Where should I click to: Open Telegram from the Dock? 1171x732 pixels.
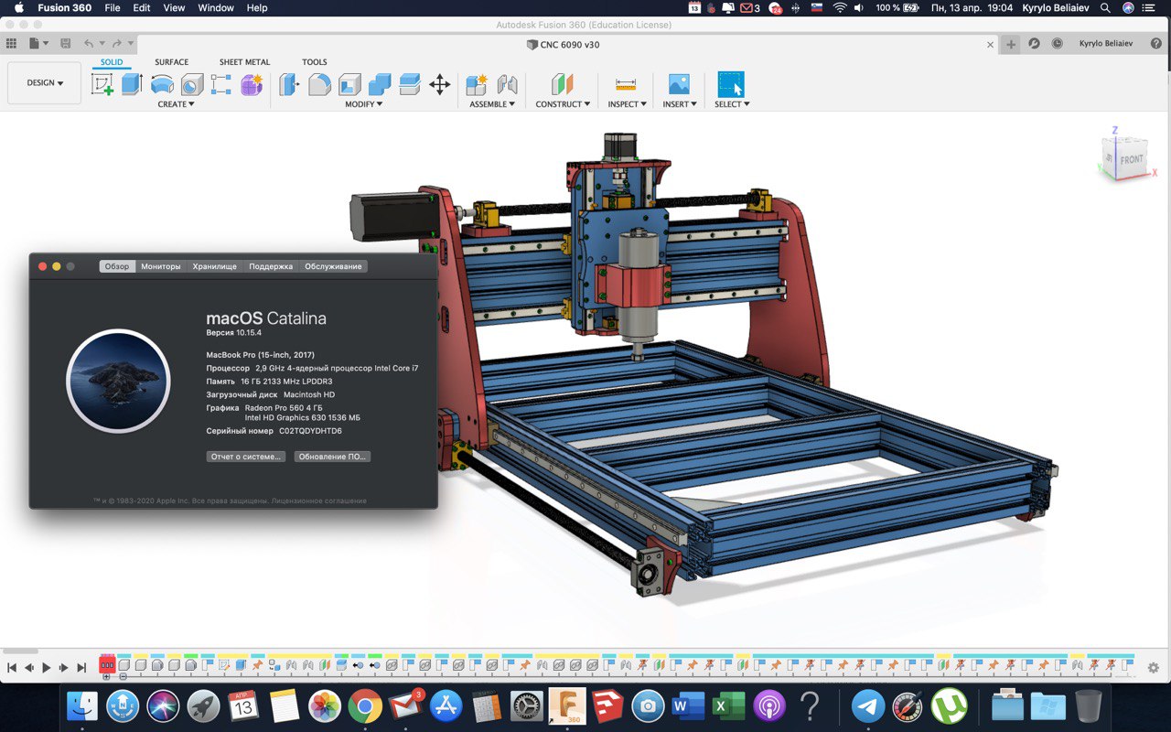click(868, 705)
